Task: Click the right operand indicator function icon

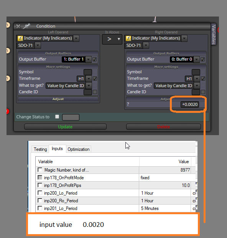Action: (x=128, y=38)
